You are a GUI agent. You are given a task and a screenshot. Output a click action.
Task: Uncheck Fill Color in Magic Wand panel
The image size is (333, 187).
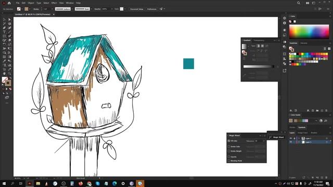pos(229,141)
